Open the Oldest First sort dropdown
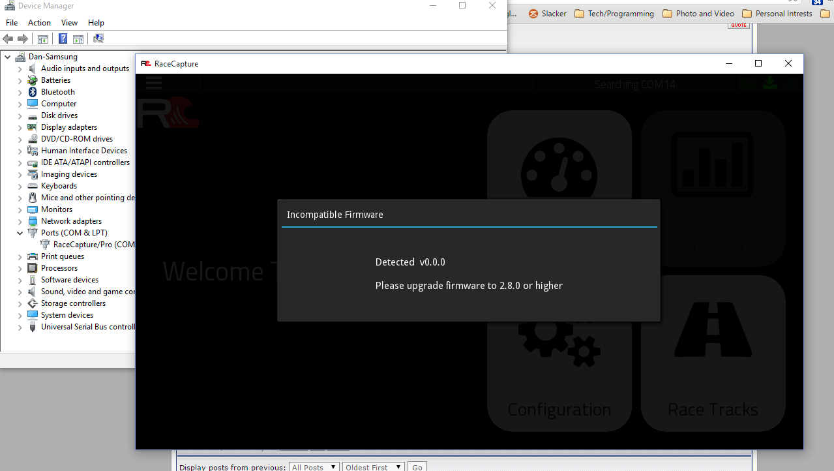 [374, 466]
